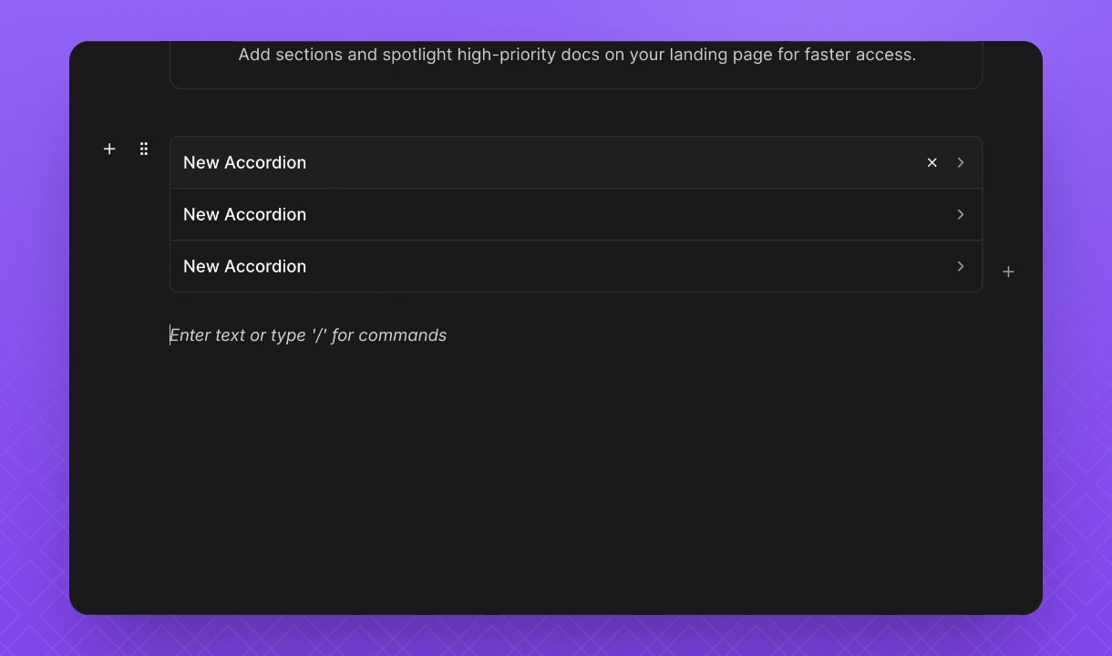Expand the first New Accordion chevron

click(x=961, y=162)
